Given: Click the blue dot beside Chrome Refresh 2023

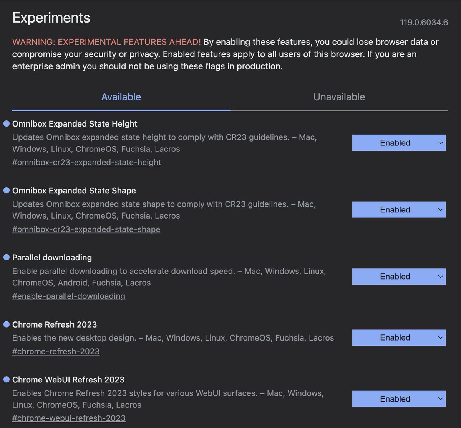Looking at the screenshot, I should tap(6, 324).
